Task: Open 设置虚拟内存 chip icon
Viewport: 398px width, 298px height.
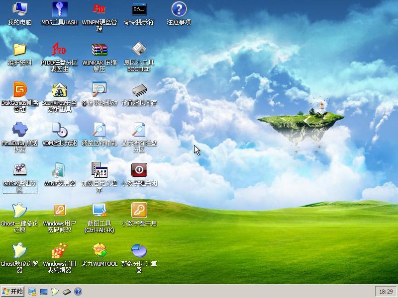Action: point(139,90)
